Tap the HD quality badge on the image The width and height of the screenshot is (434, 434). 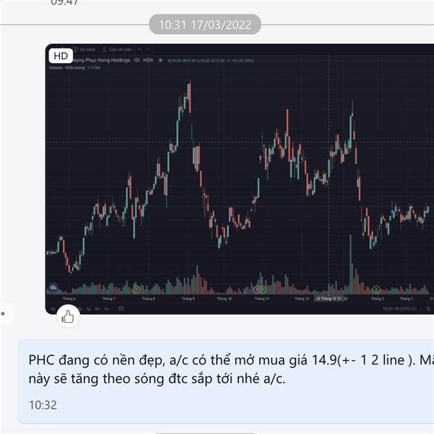(x=61, y=56)
